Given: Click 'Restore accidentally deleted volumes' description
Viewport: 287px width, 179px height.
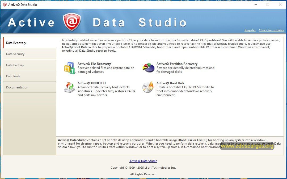Looking at the screenshot, I should click(x=185, y=70).
